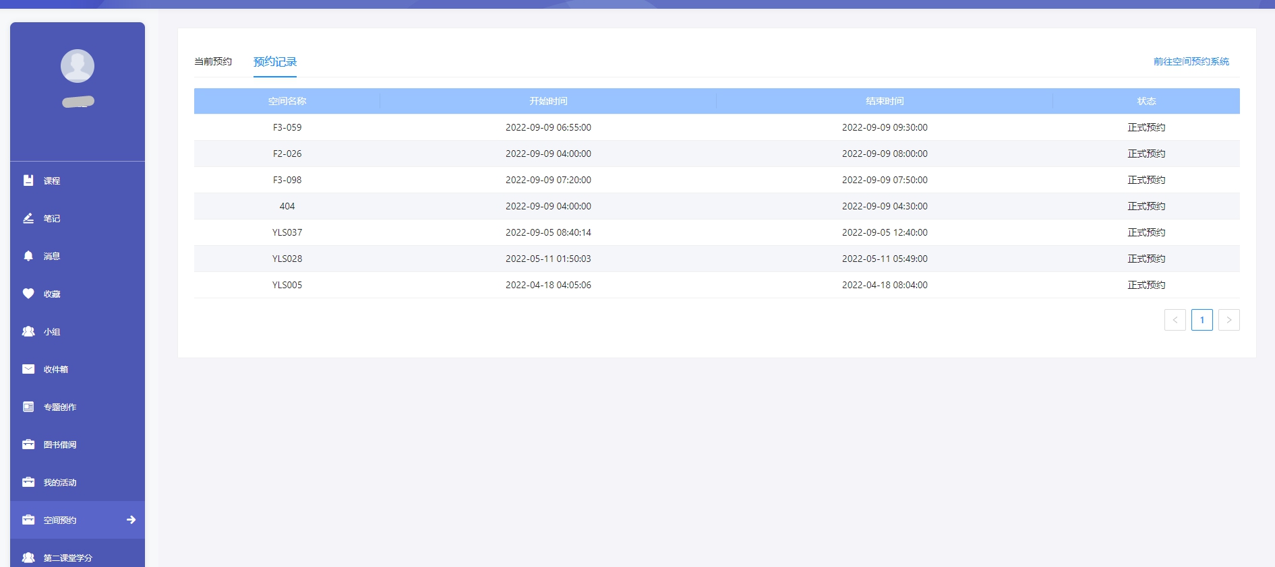Select the F2-026 space name cell
This screenshot has width=1275, height=567.
click(287, 154)
